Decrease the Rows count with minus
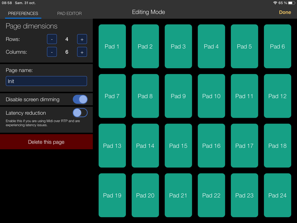The height and width of the screenshot is (223, 297). coord(52,39)
